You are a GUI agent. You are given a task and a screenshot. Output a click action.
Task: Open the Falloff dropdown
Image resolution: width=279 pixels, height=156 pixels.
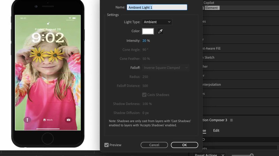[x=166, y=68]
